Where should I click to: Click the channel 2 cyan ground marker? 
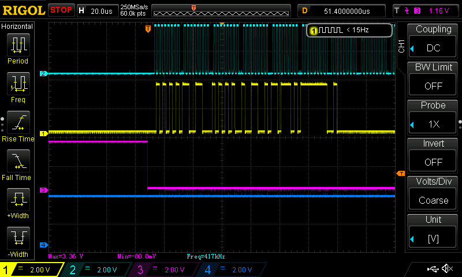[44, 74]
